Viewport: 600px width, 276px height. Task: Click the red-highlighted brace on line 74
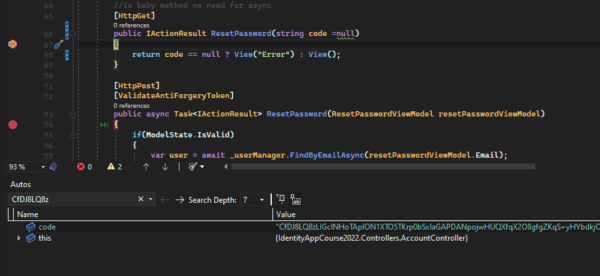pyautogui.click(x=116, y=125)
